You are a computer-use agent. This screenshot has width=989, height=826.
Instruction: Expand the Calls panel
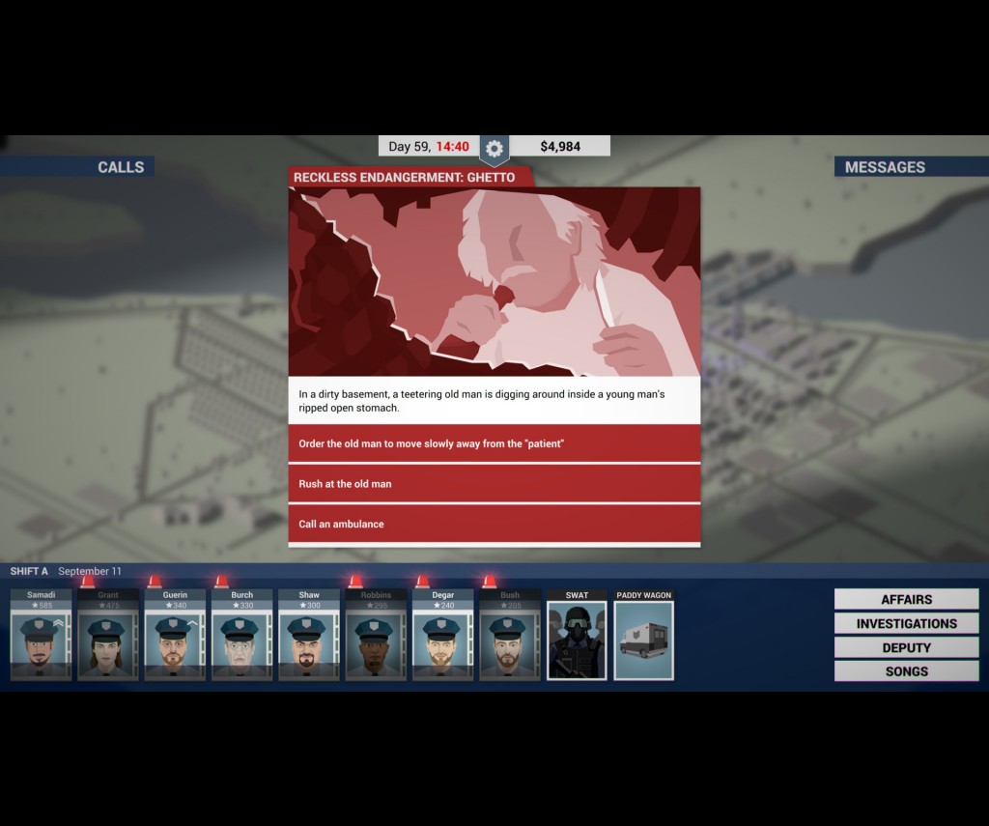coord(77,167)
